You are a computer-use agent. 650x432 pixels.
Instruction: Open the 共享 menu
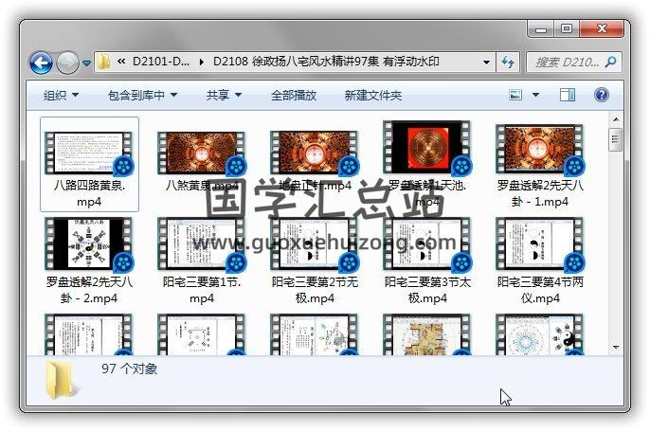click(x=224, y=96)
